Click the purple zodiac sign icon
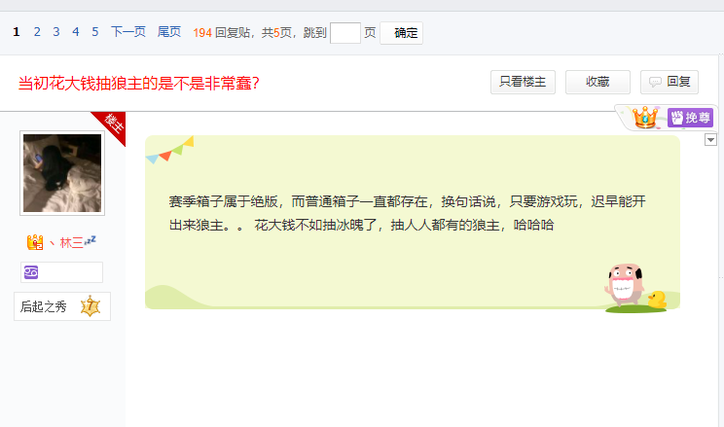The width and height of the screenshot is (724, 427). point(31,271)
